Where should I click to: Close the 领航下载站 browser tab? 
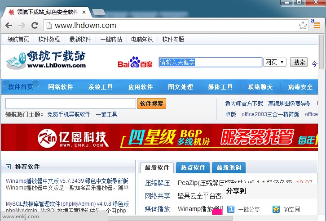point(84,12)
